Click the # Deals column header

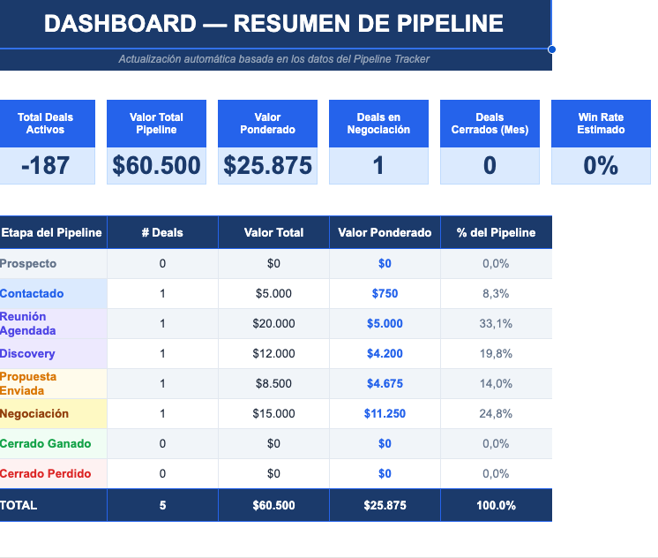point(162,233)
